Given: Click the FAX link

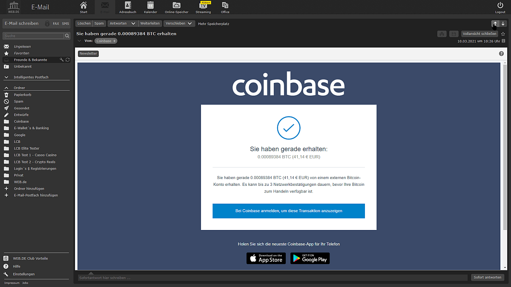Looking at the screenshot, I should click(x=56, y=24).
